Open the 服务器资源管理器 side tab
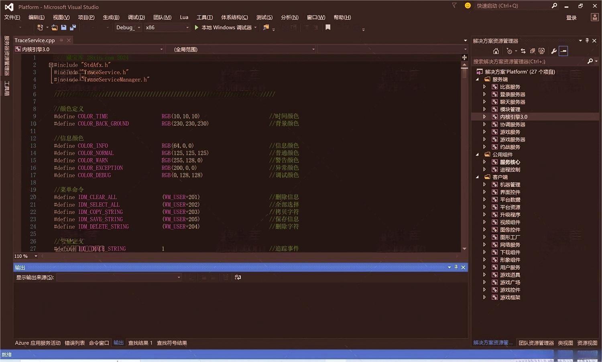Image resolution: width=602 pixels, height=362 pixels. point(6,55)
